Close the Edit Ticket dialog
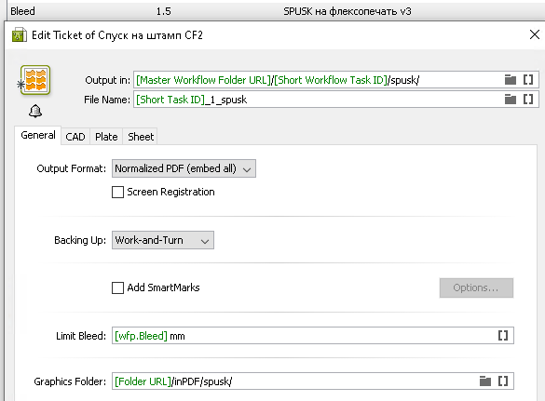This screenshot has height=401, width=545. click(534, 34)
